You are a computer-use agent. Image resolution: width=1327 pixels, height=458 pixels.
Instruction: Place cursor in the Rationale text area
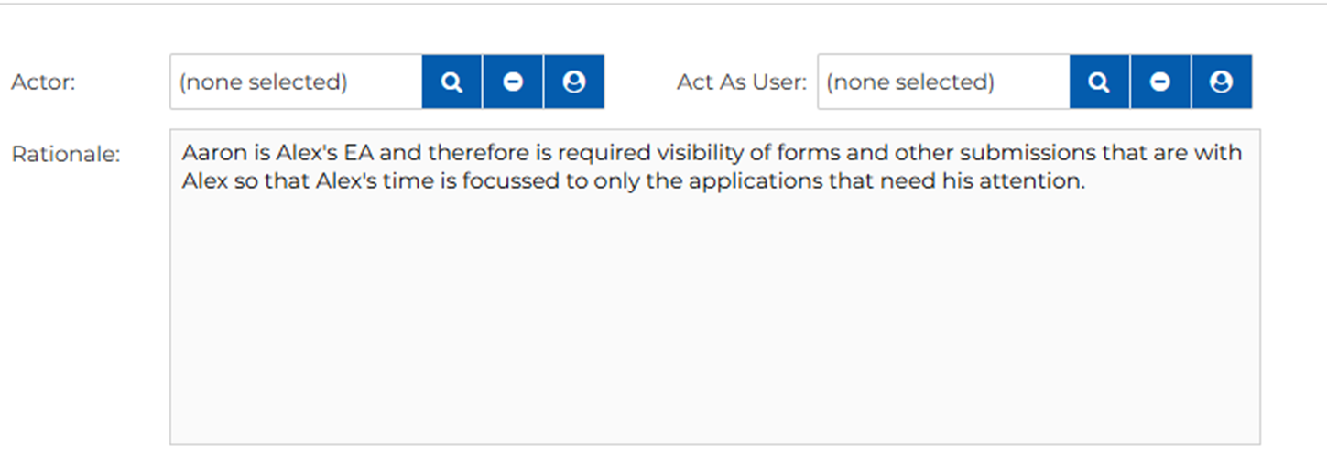(x=714, y=321)
